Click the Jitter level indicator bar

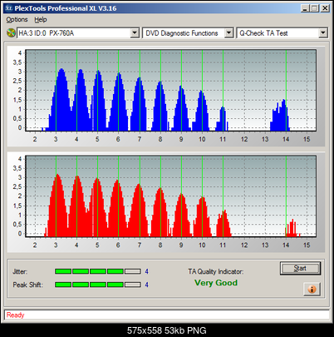click(x=98, y=271)
